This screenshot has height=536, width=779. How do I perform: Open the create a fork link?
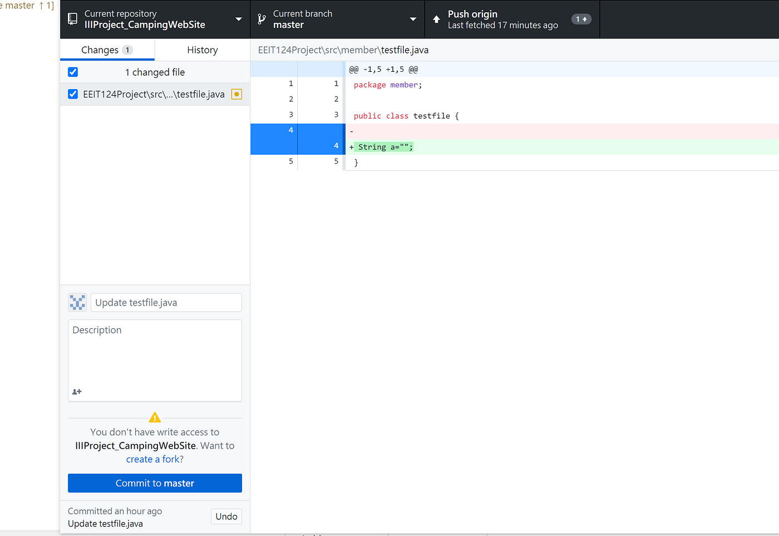155,459
